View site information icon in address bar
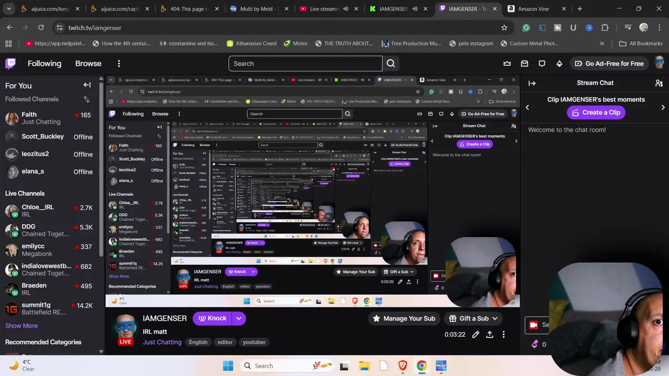The image size is (669, 376). click(59, 28)
